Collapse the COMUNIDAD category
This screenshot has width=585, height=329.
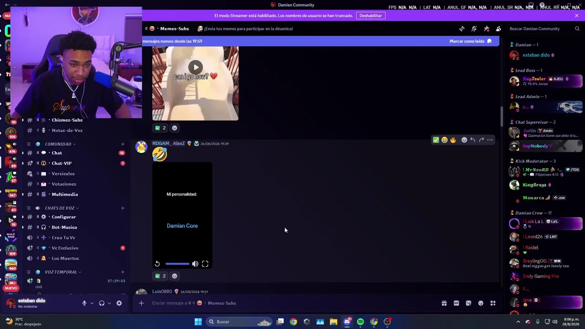[58, 144]
